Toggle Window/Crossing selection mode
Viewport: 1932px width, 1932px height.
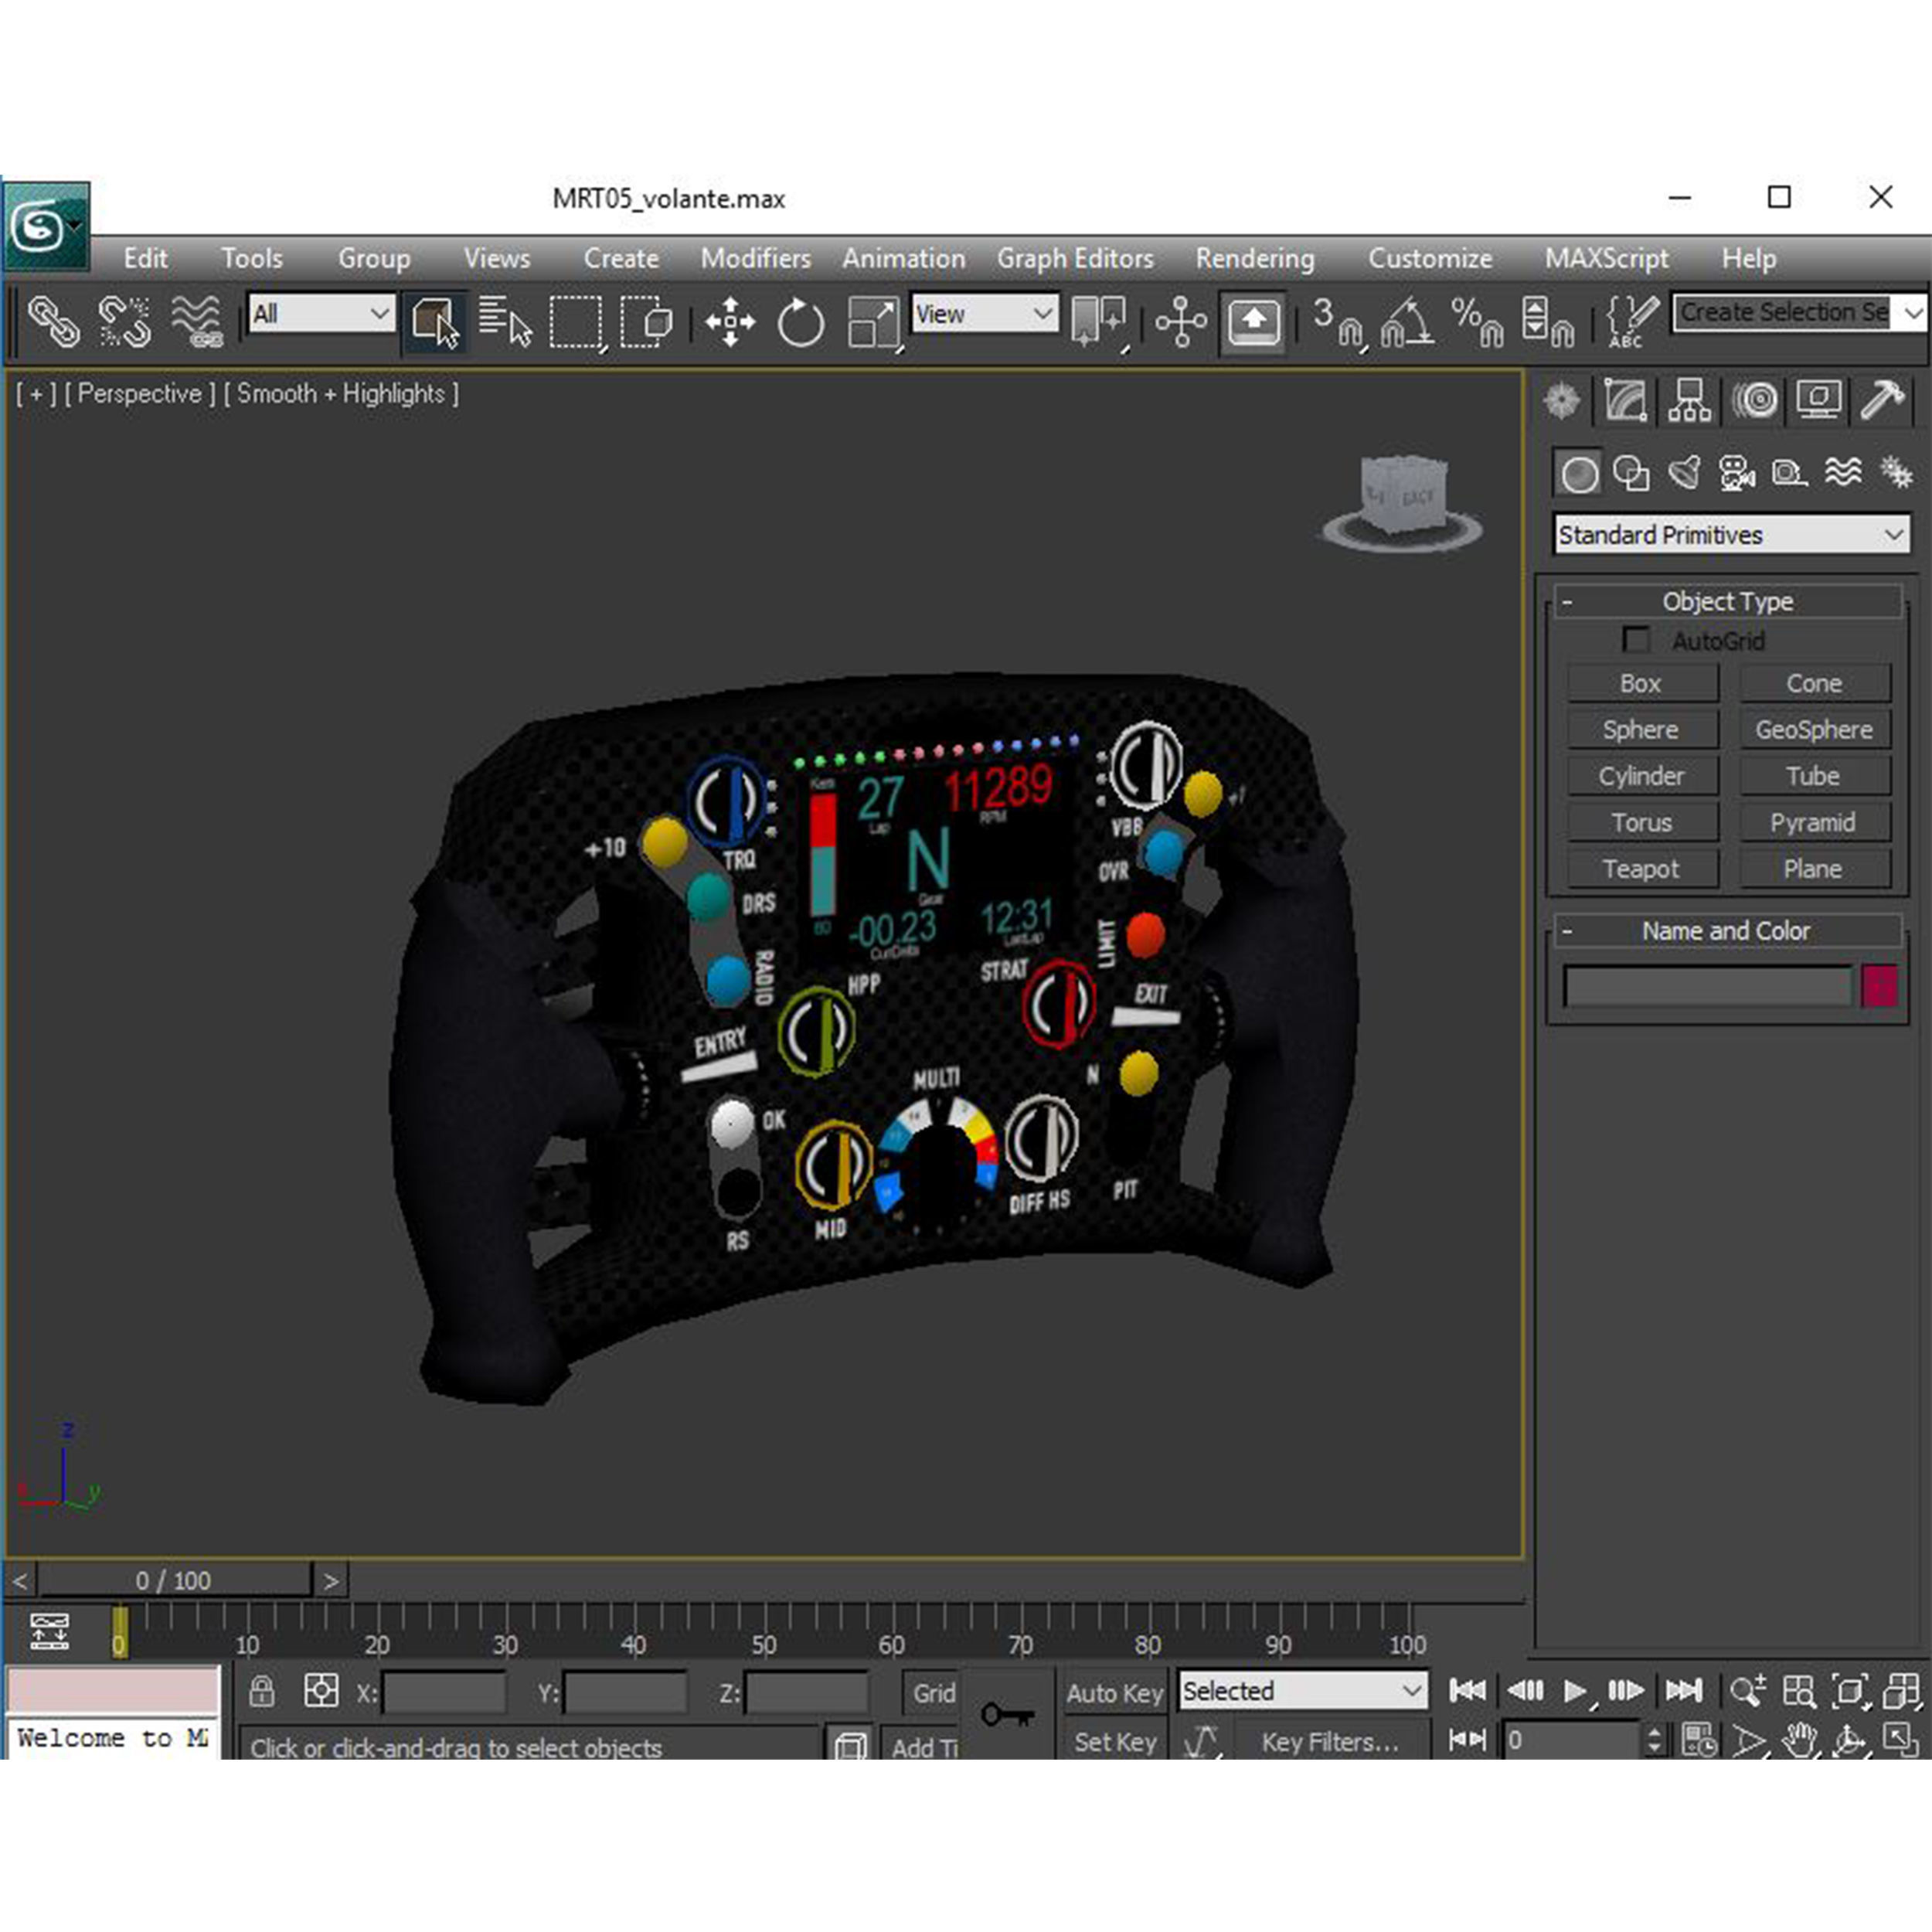647,322
